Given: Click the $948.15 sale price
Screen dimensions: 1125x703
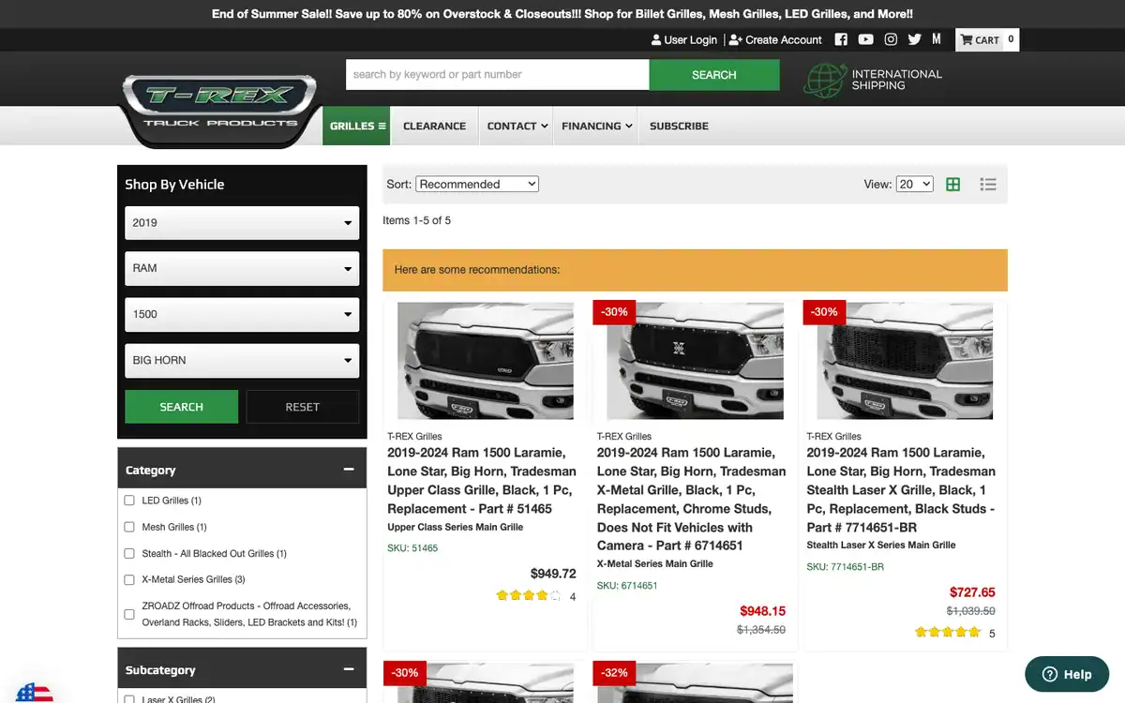Looking at the screenshot, I should click(762, 611).
